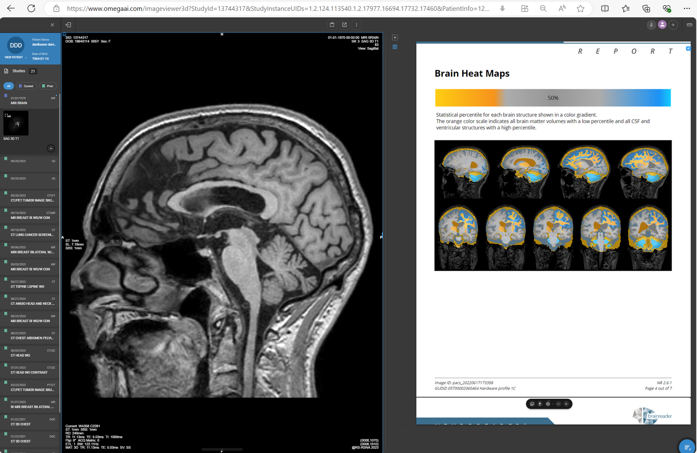Zoom in on the report page

point(566,404)
